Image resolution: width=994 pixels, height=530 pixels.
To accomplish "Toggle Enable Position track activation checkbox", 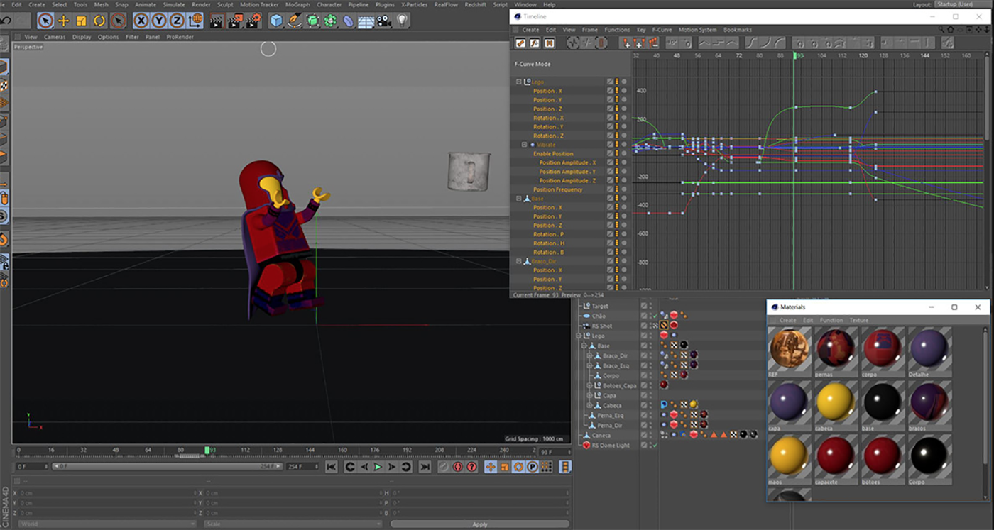I will click(610, 153).
